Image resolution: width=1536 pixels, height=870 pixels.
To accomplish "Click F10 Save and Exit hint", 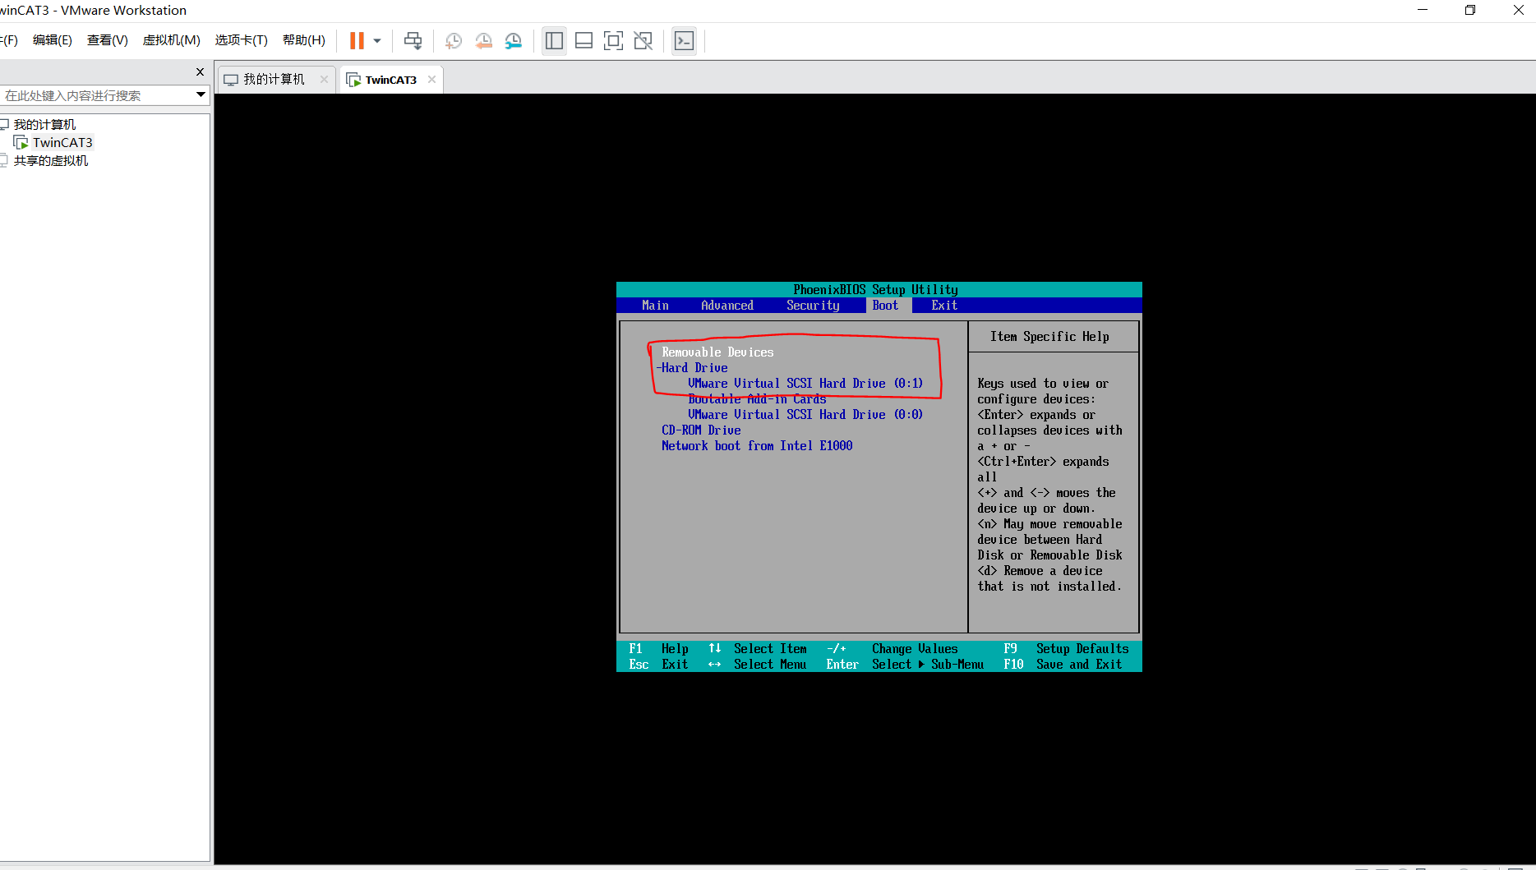I will coord(1063,665).
